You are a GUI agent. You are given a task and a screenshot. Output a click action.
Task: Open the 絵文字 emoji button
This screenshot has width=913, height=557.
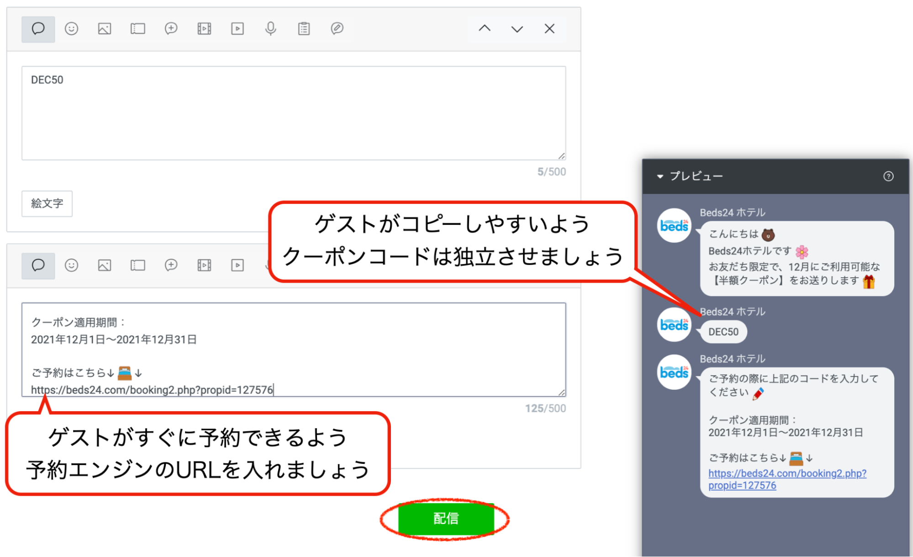(47, 204)
